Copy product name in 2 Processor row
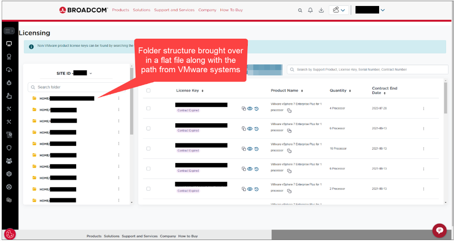Image resolution: width=454 pixels, height=241 pixels. pyautogui.click(x=289, y=191)
